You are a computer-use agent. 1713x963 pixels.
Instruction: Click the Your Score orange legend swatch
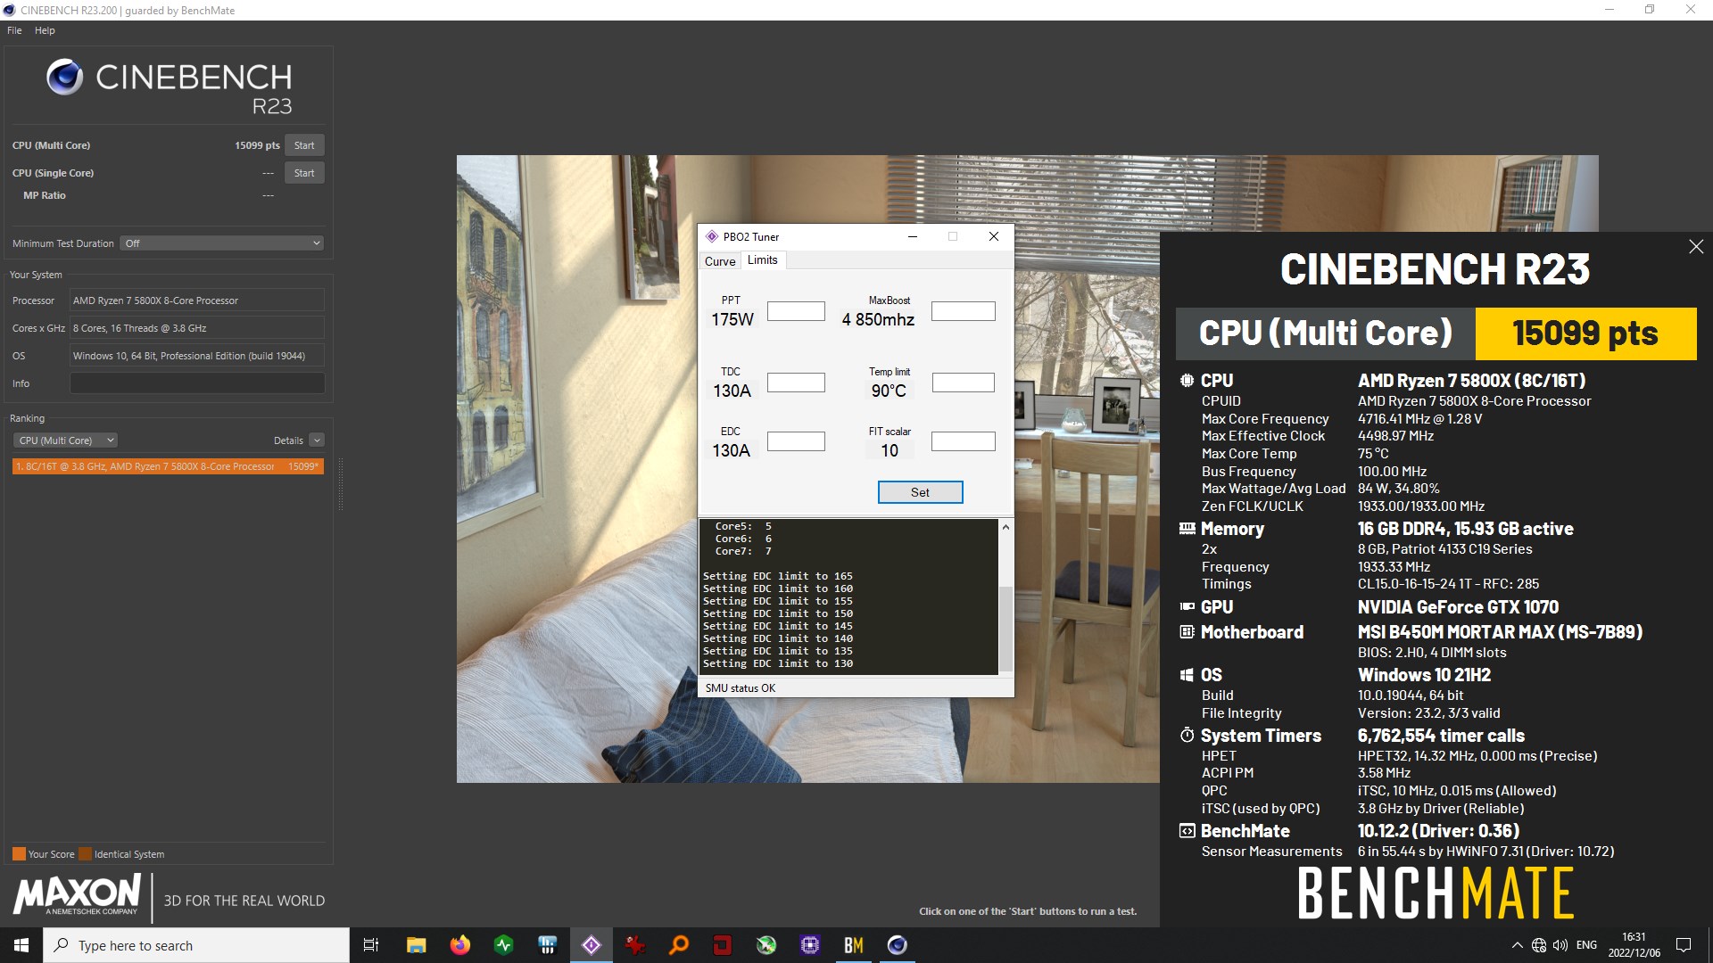[19, 854]
